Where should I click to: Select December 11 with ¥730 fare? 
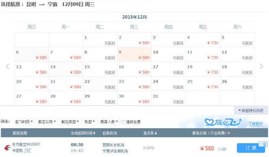pos(203,54)
